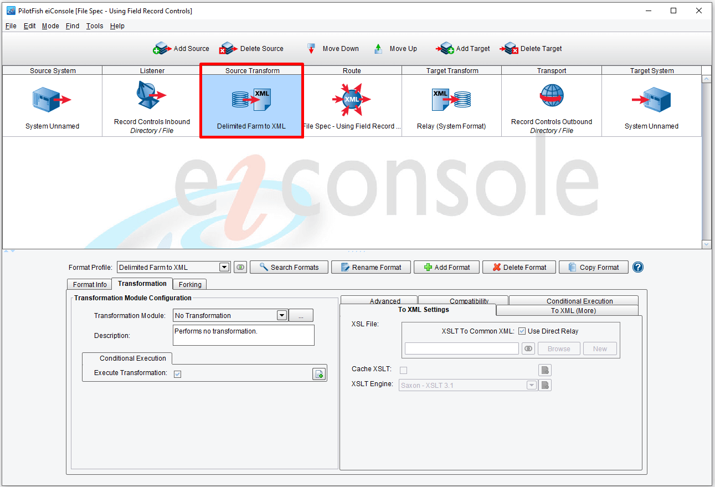Viewport: 715px width, 487px height.
Task: Switch to the Forking tab
Action: click(190, 284)
